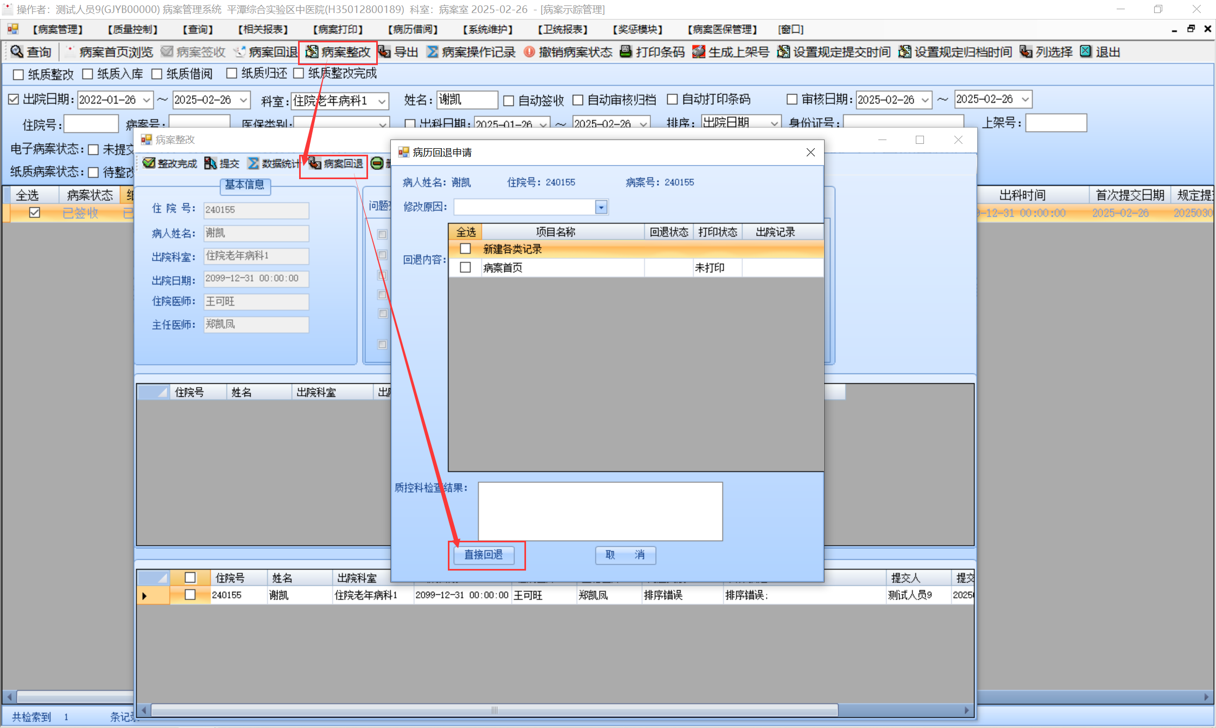Image resolution: width=1216 pixels, height=728 pixels.
Task: Click the 取 消 button
Action: click(625, 555)
